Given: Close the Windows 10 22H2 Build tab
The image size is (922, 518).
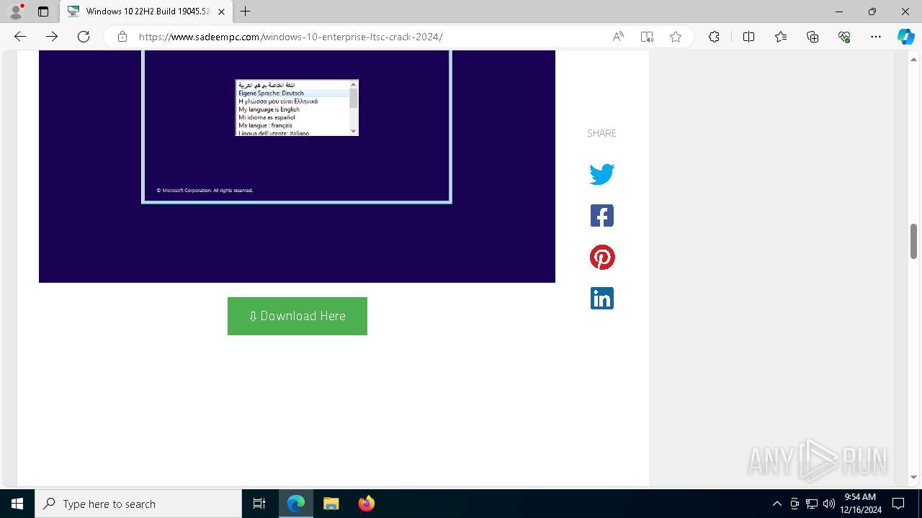Looking at the screenshot, I should click(221, 12).
